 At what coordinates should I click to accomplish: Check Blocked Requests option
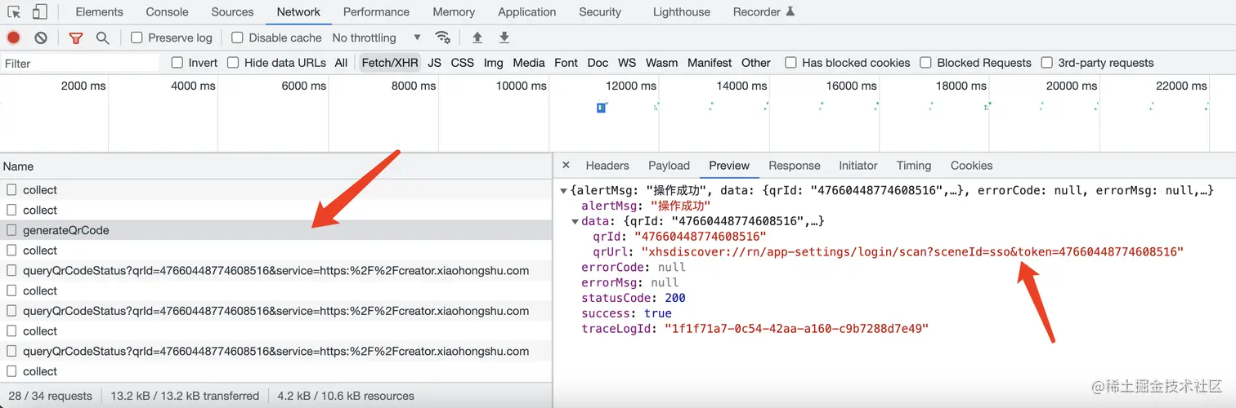[925, 63]
